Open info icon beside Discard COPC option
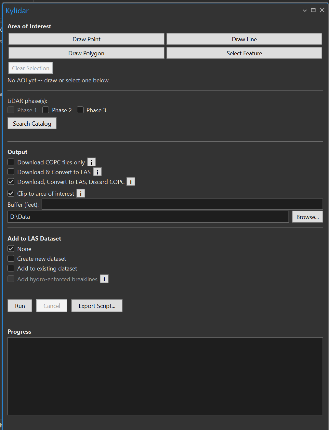Image resolution: width=329 pixels, height=430 pixels. tap(131, 182)
